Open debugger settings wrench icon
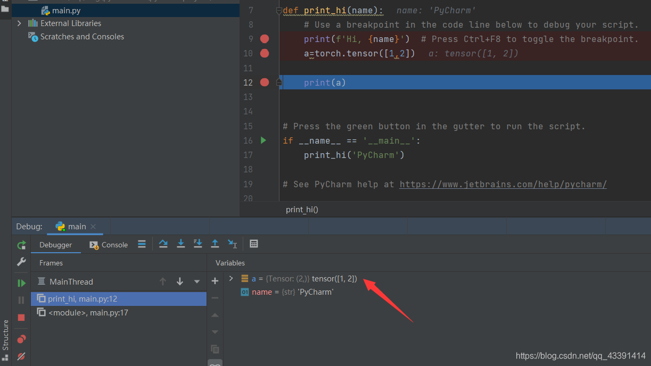This screenshot has height=366, width=651. (x=21, y=262)
